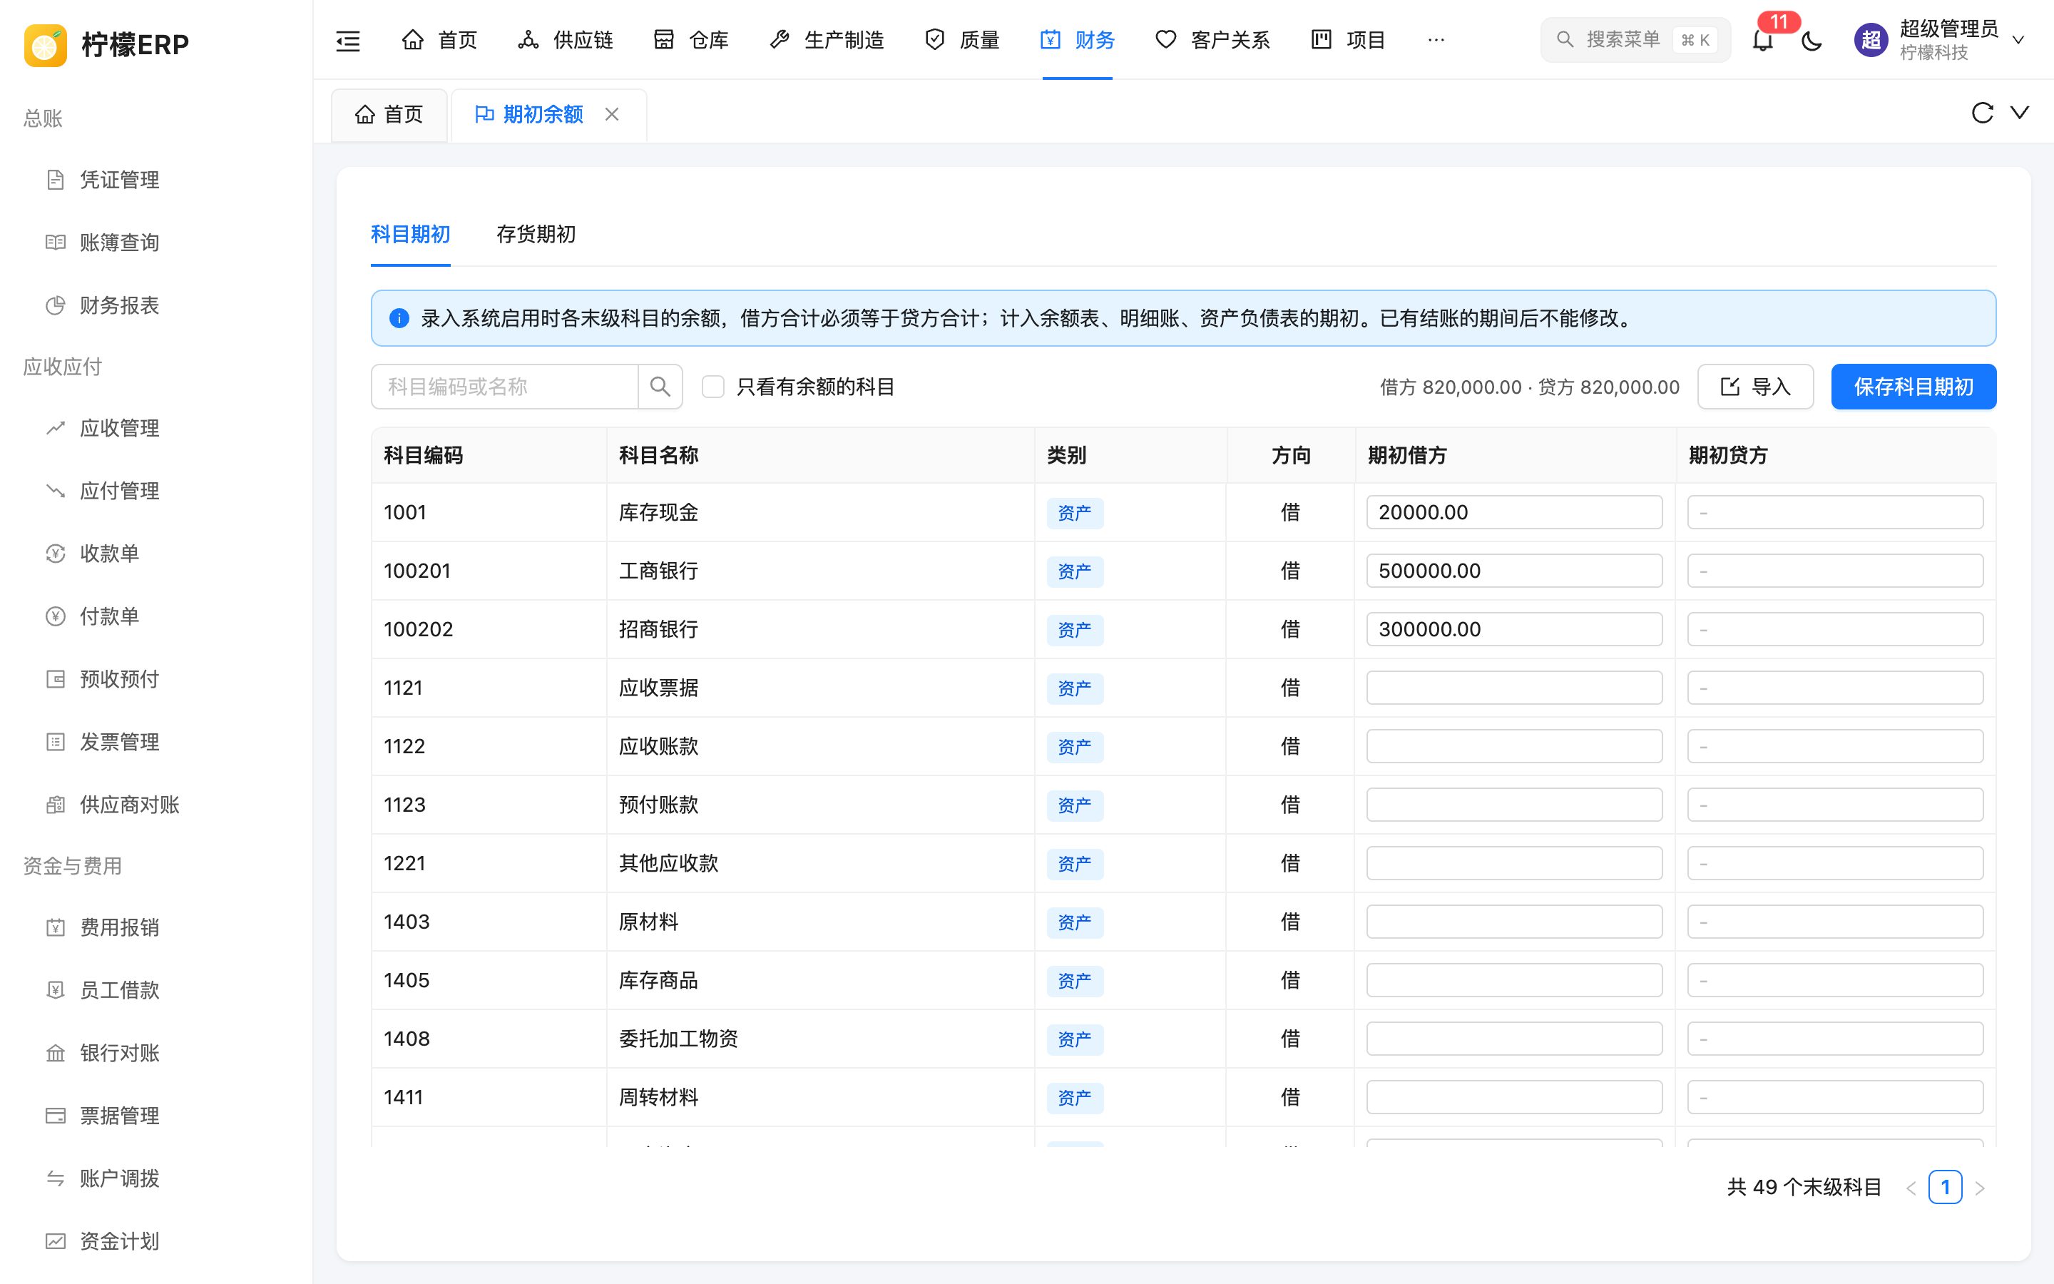Open 账簿查询 in the sidebar
Image resolution: width=2054 pixels, height=1284 pixels.
119,243
